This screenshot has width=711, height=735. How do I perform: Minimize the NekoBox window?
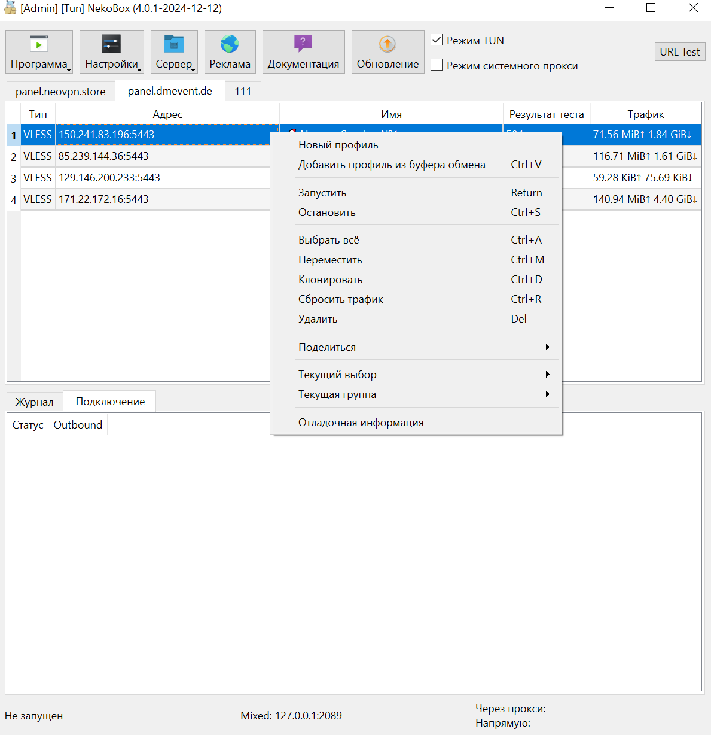pos(609,8)
